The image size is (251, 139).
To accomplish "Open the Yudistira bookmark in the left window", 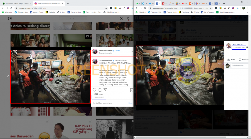I will coord(50,12).
